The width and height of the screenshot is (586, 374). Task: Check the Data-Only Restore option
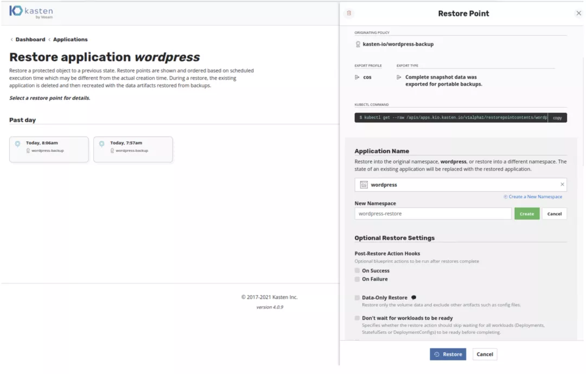pos(357,298)
